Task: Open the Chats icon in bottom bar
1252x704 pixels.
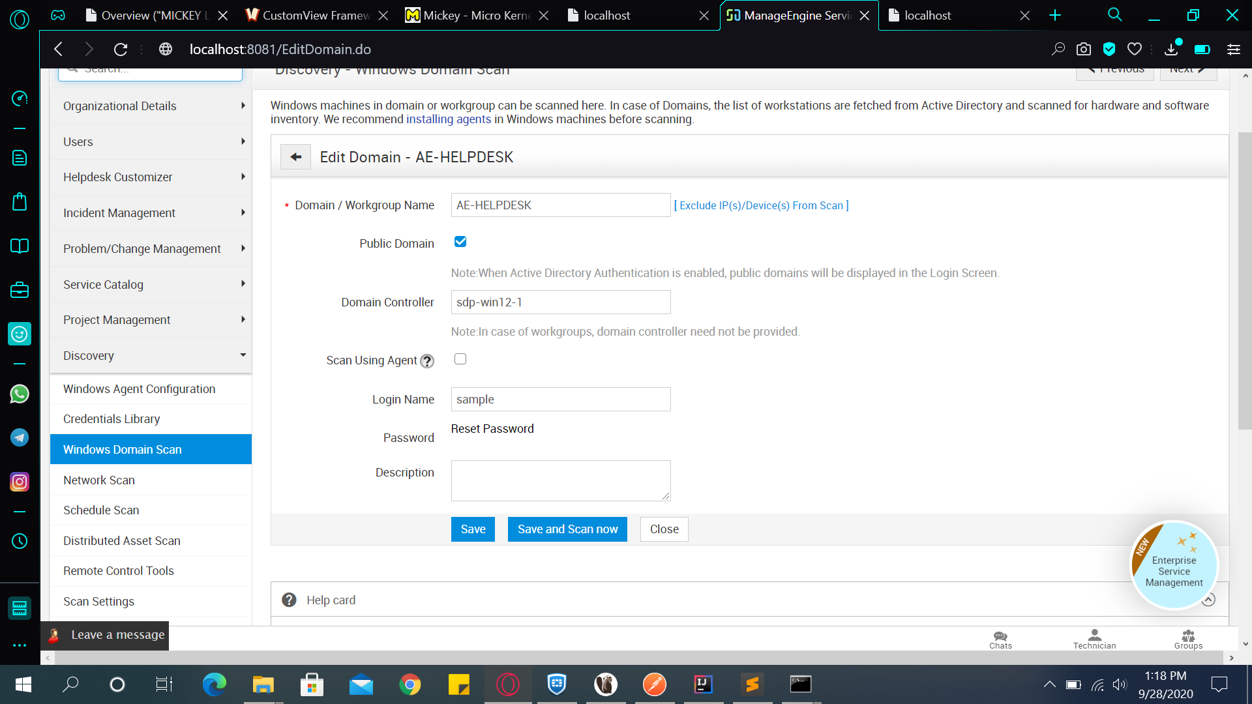Action: [1000, 639]
